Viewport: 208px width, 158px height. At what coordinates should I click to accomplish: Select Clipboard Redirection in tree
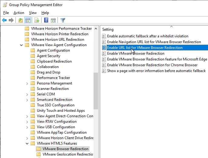[54, 61]
